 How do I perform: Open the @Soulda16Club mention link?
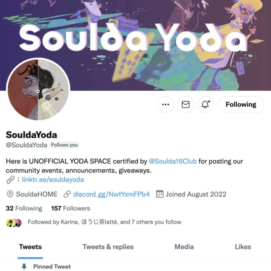(173, 161)
